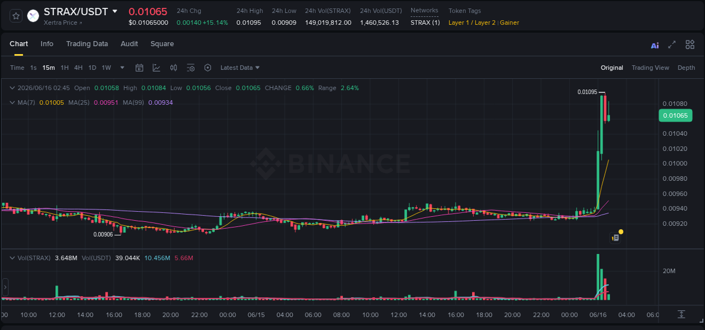Expand the more intervals dropdown arrow
The image size is (705, 330).
pos(122,68)
